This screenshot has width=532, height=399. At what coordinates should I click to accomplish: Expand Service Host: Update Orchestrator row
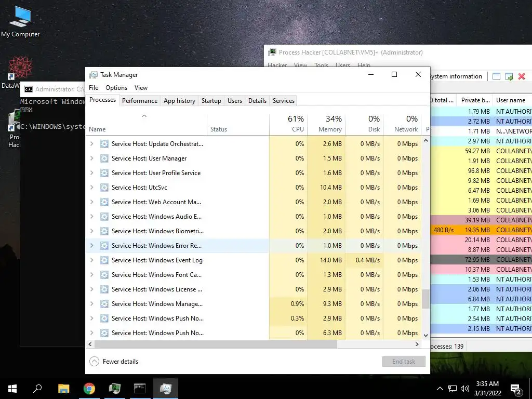(x=91, y=144)
